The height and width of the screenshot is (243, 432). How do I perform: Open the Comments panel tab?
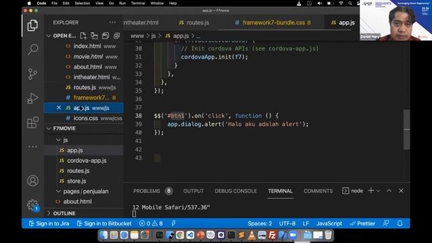click(x=318, y=191)
